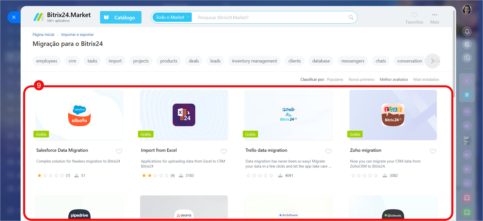Image resolution: width=483 pixels, height=221 pixels.
Task: Click the Zoho migration star rating
Action: coord(364,176)
